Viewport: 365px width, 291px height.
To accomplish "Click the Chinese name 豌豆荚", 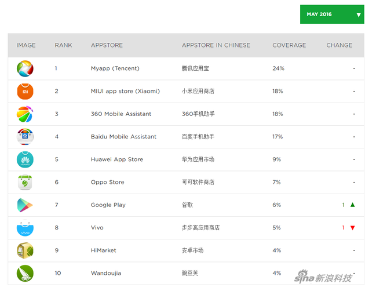I will click(x=190, y=273).
